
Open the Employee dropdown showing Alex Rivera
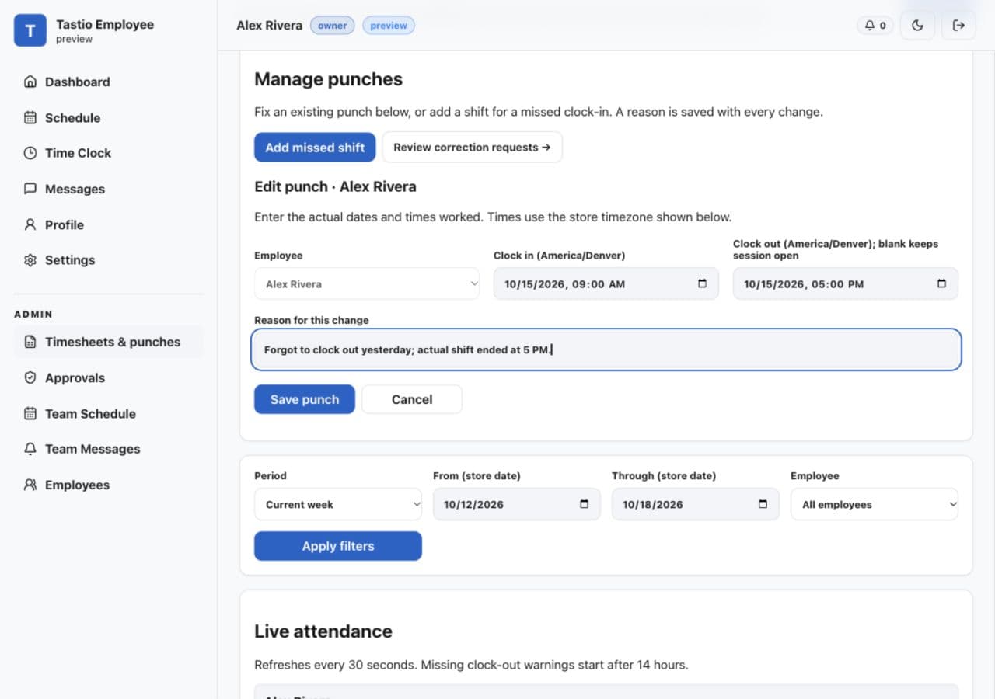coord(367,283)
